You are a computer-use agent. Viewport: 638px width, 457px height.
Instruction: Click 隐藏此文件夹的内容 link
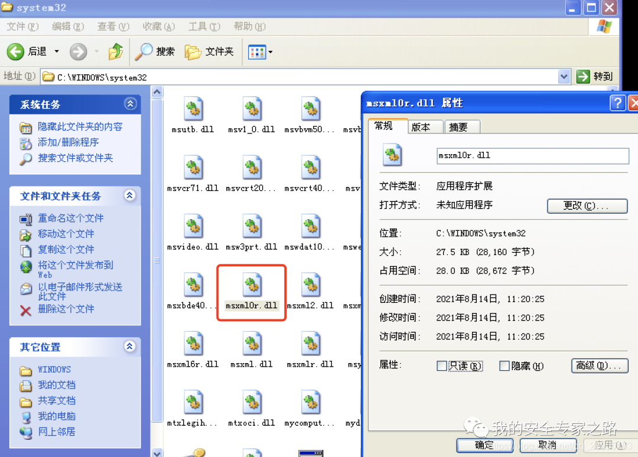coord(80,127)
